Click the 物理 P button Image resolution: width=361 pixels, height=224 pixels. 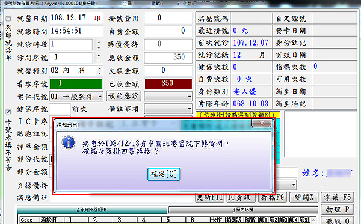click(338, 210)
